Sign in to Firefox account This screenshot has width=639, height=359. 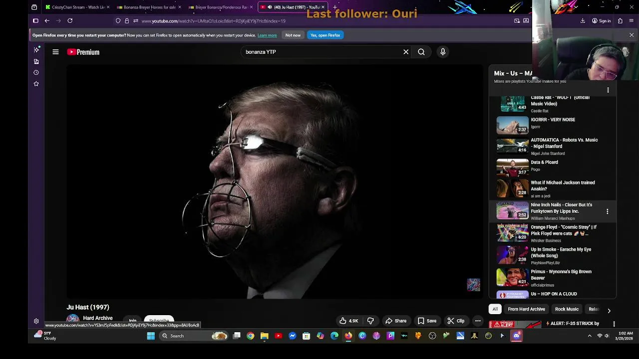pyautogui.click(x=601, y=21)
